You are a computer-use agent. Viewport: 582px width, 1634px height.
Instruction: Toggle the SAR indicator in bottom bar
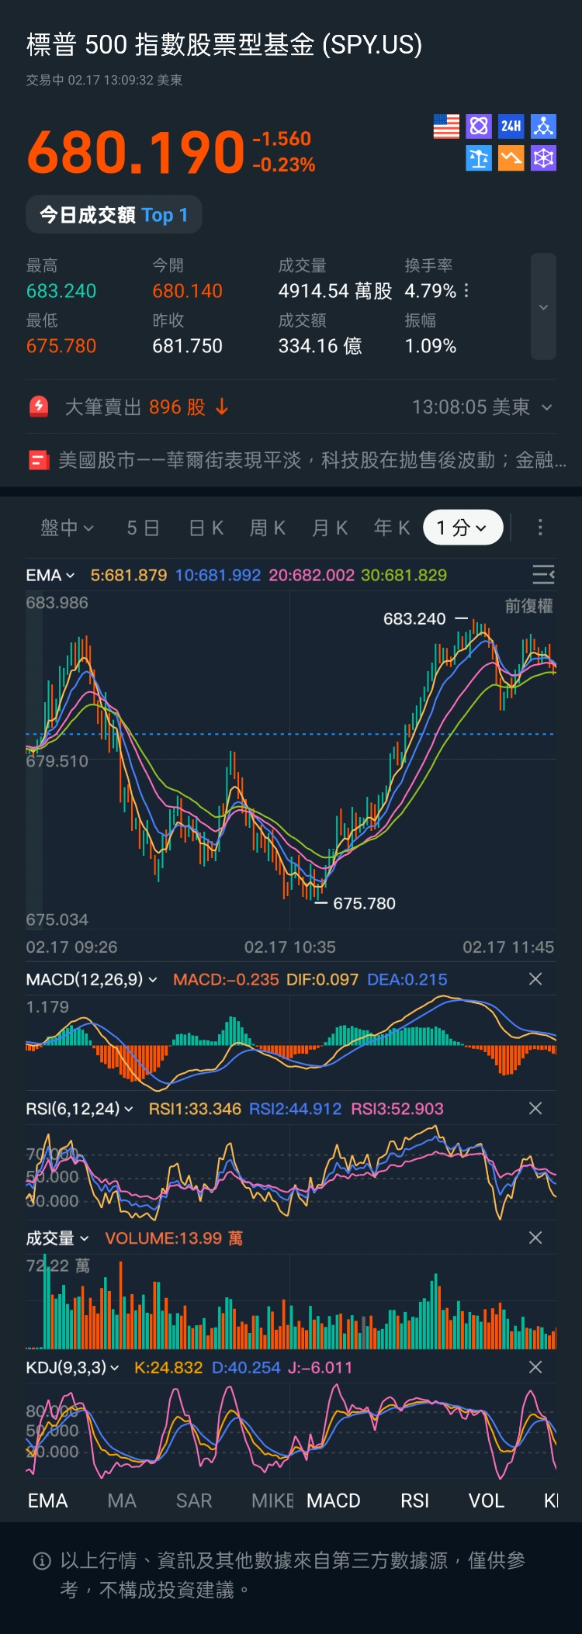coord(194,1501)
